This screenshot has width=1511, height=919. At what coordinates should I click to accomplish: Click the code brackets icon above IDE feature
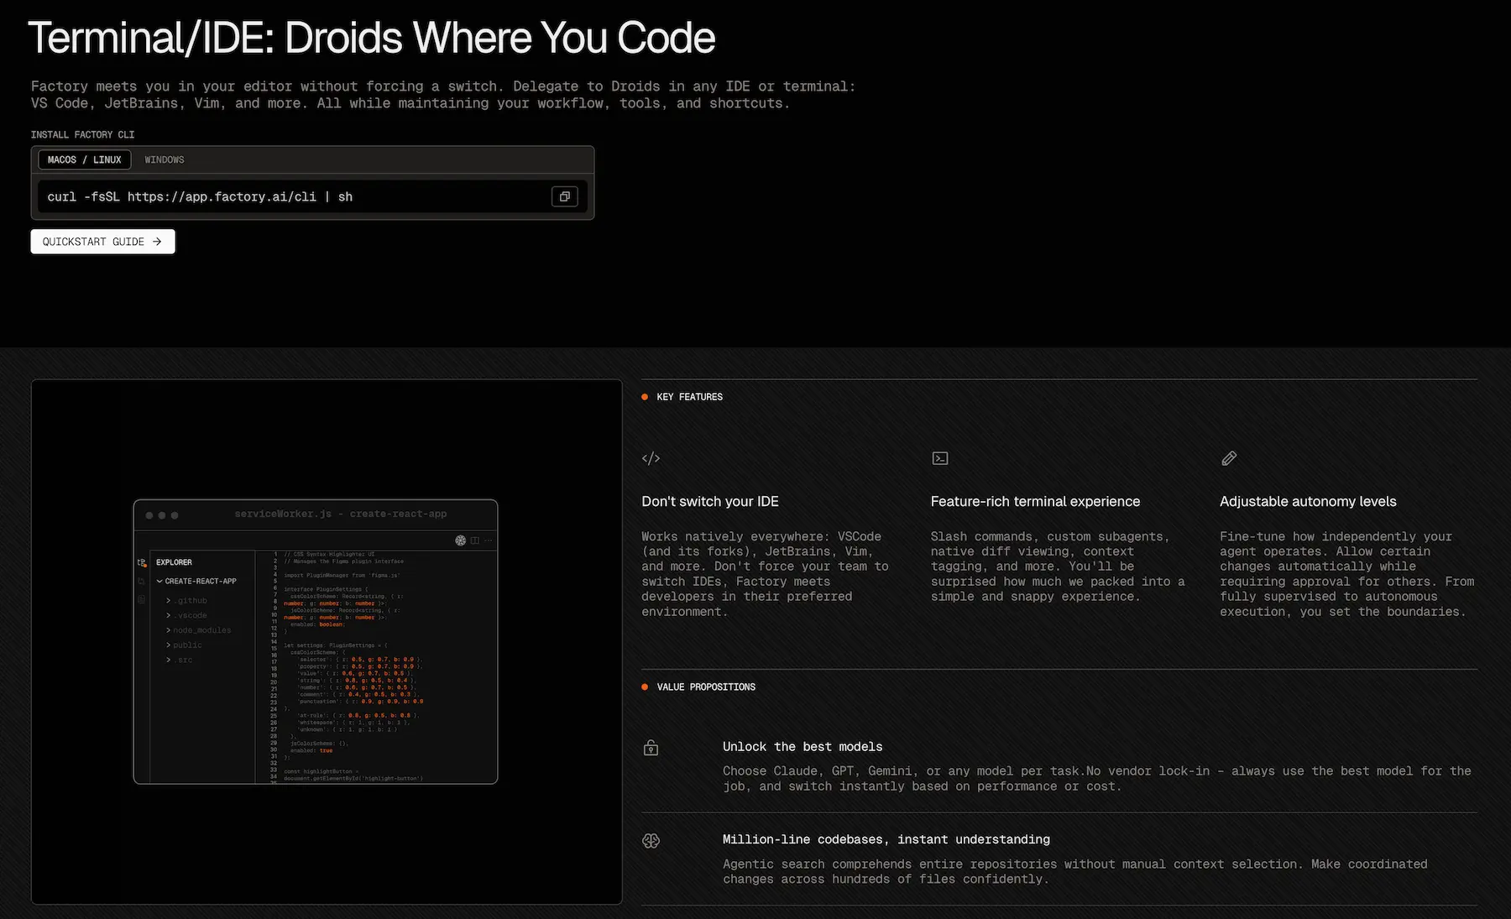pyautogui.click(x=651, y=458)
